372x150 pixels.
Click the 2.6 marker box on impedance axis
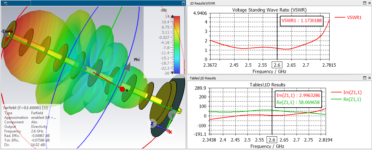272,140
